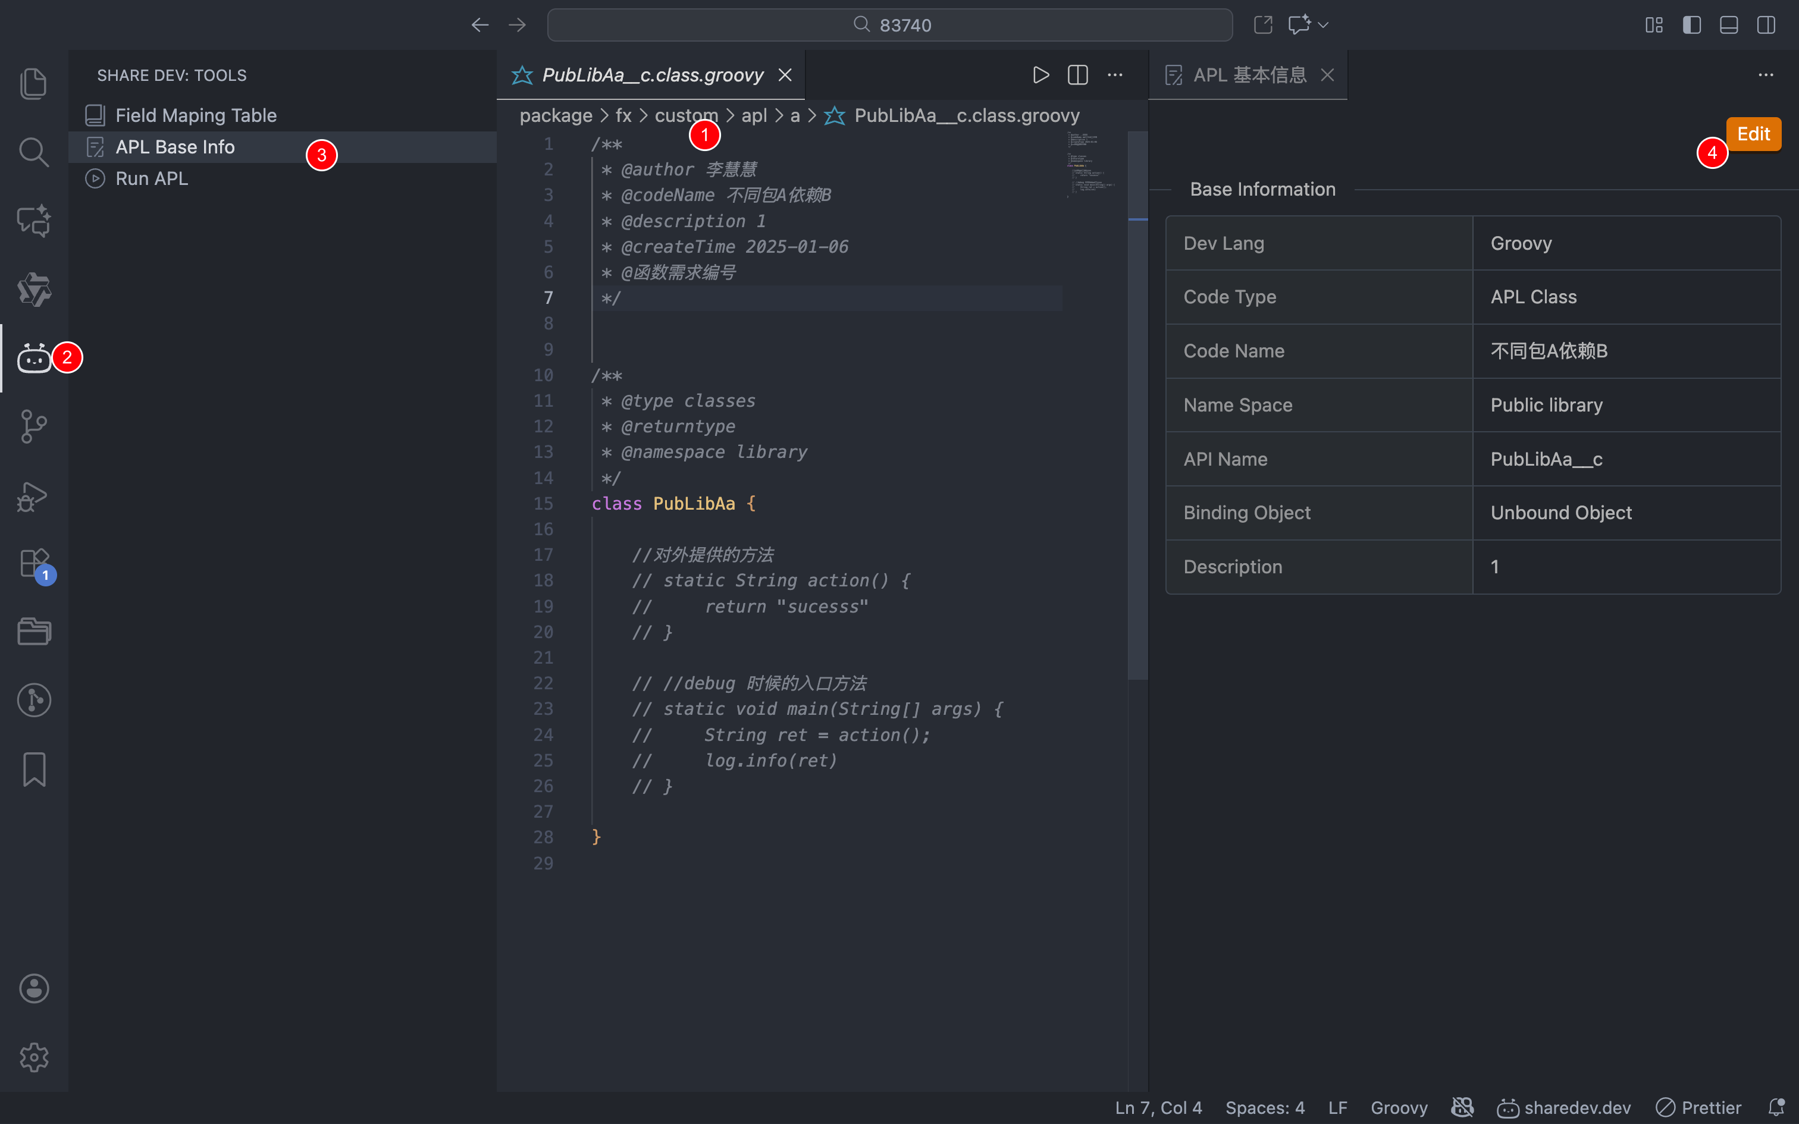Click the Groovy language mode selector

point(1398,1107)
